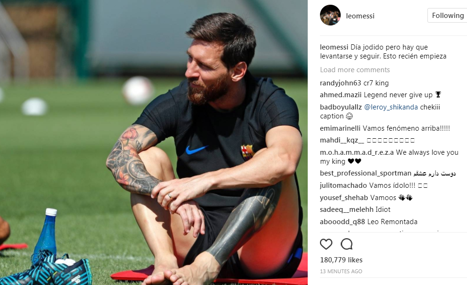The width and height of the screenshot is (467, 285).
Task: Open emimarinelli's profile
Action: (x=340, y=128)
